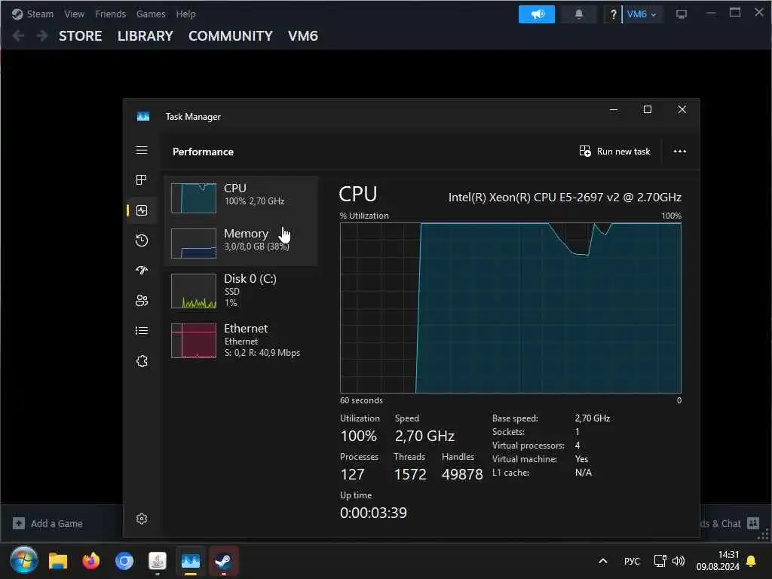Viewport: 772px width, 579px height.
Task: Open the volume speaker tray icon
Action: tap(679, 561)
